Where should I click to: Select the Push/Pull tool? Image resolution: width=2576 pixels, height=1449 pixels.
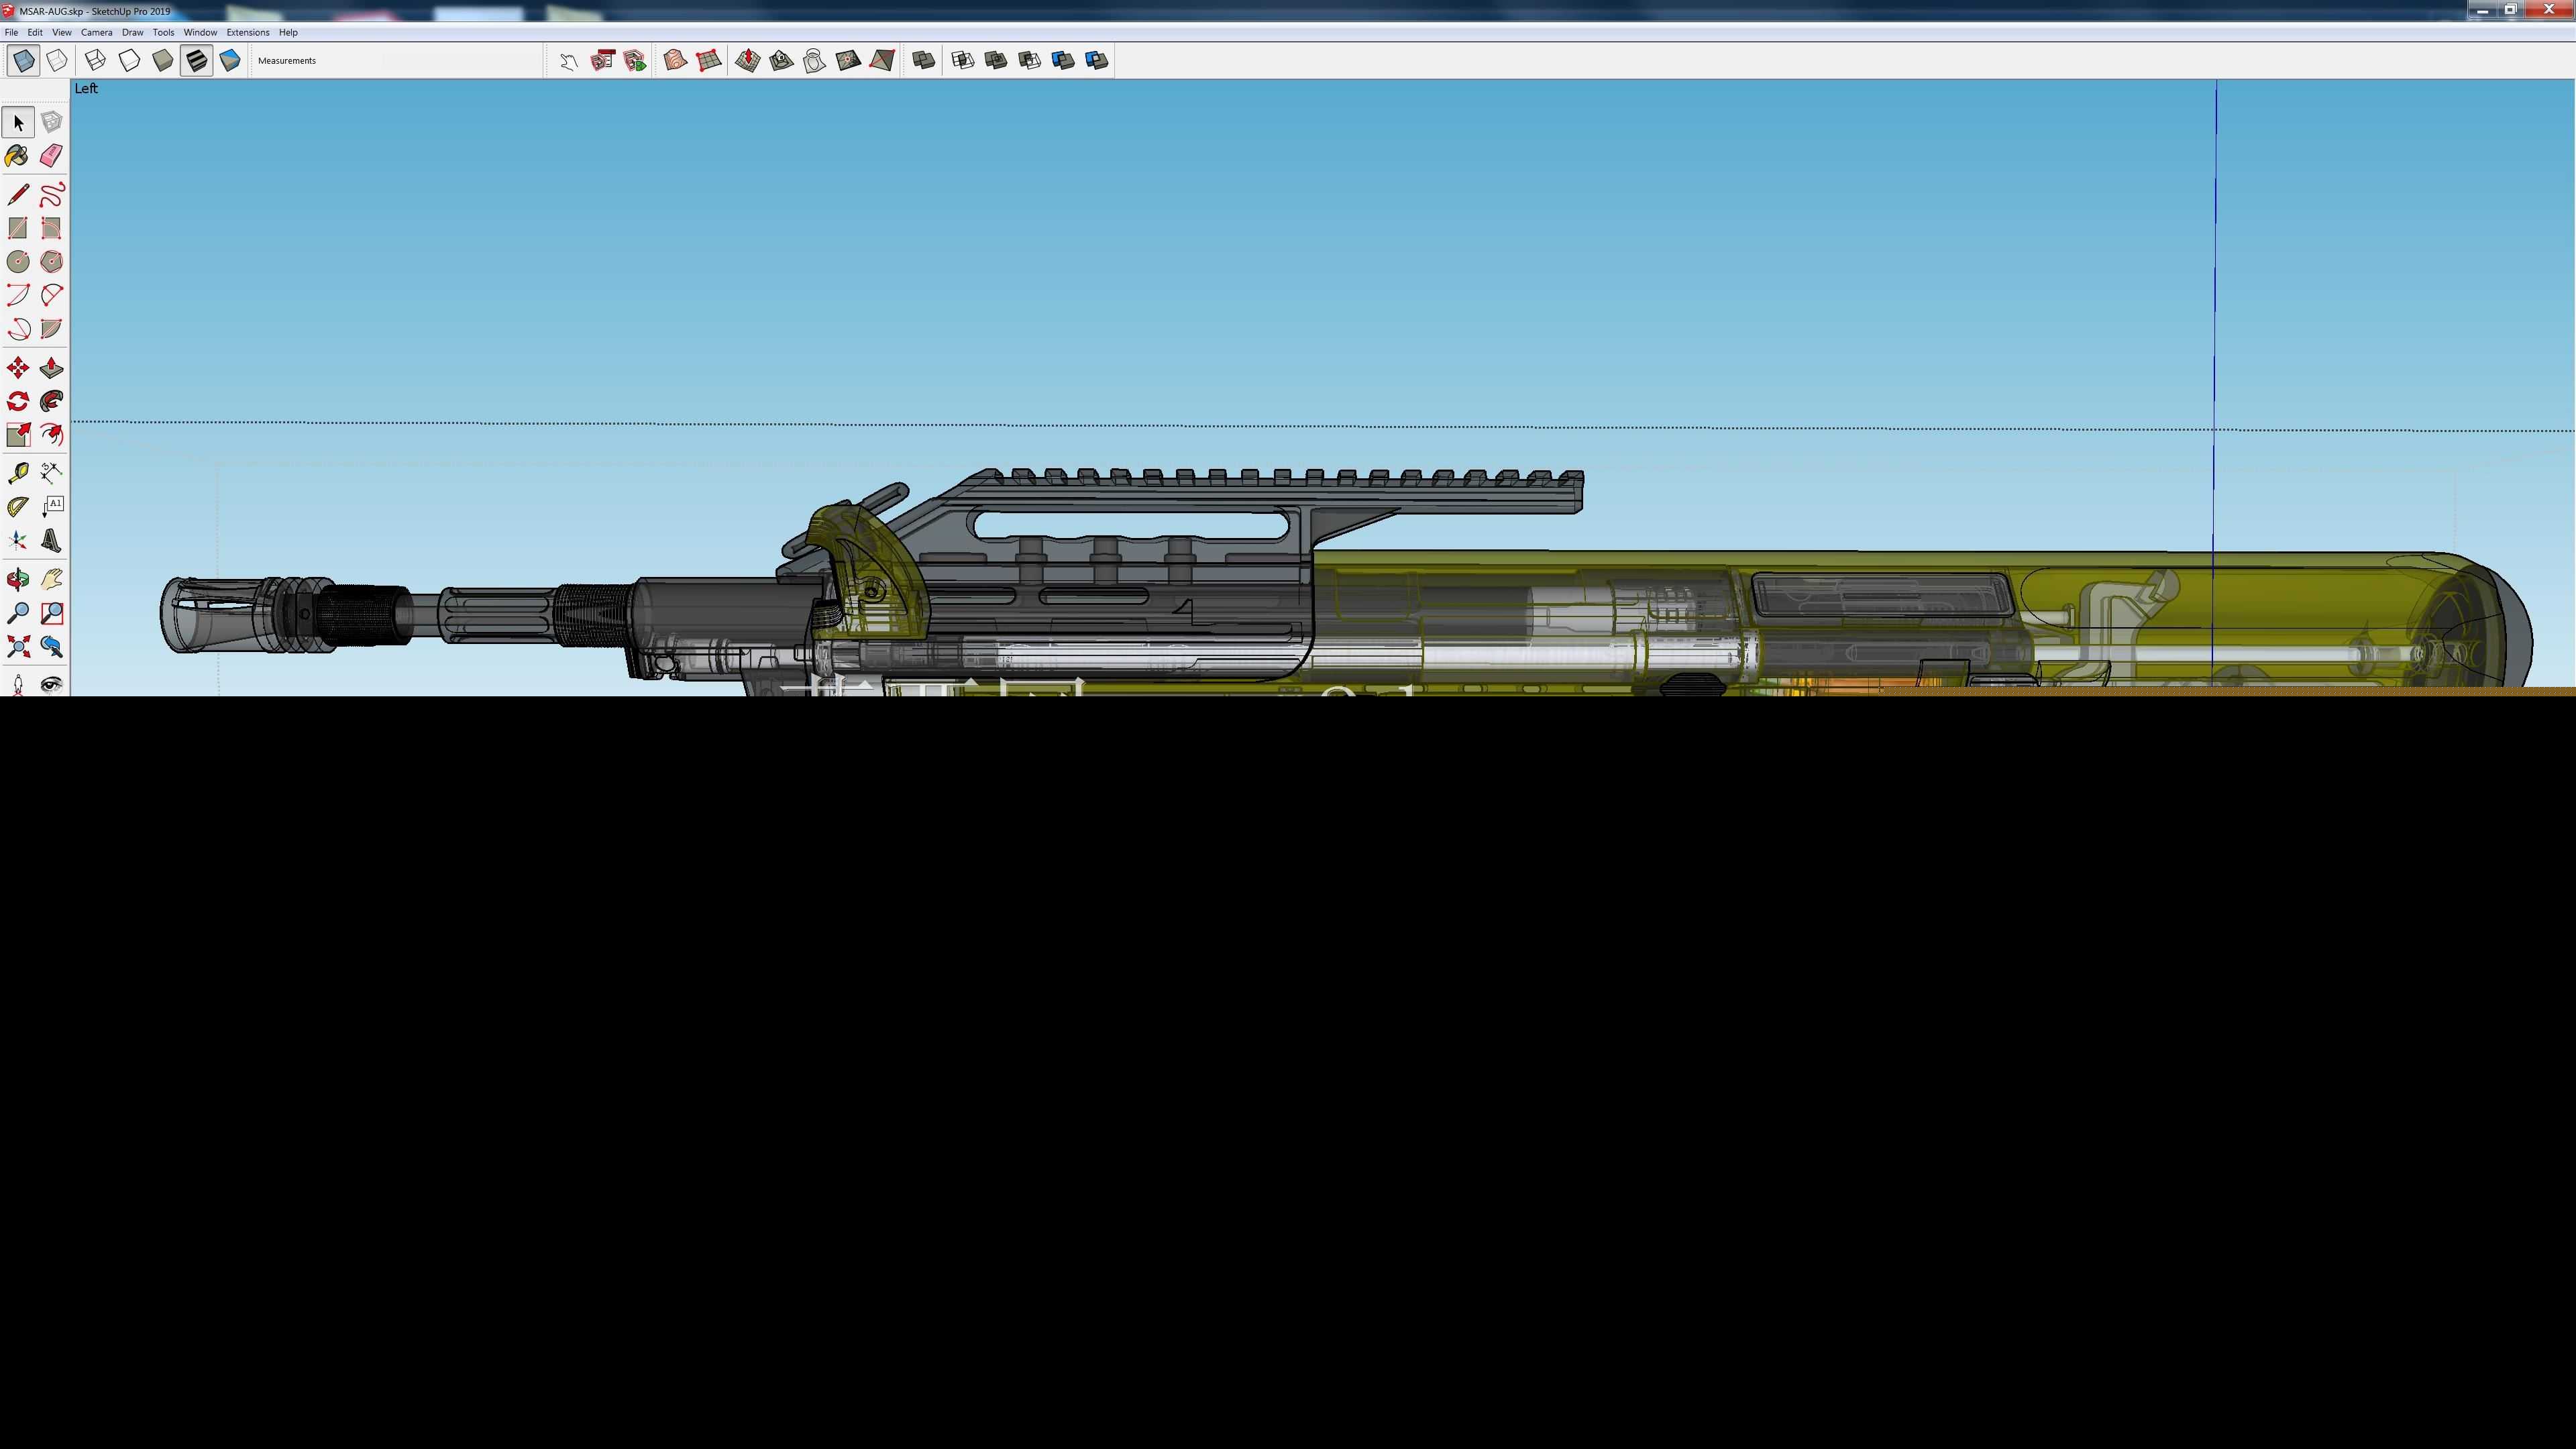(52, 369)
